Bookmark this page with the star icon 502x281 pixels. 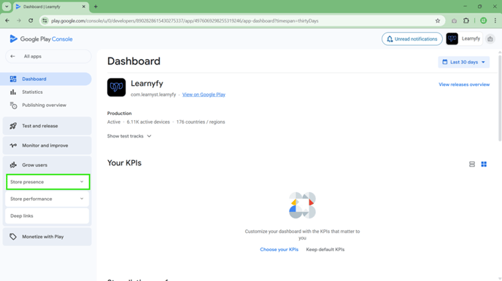[x=438, y=21]
